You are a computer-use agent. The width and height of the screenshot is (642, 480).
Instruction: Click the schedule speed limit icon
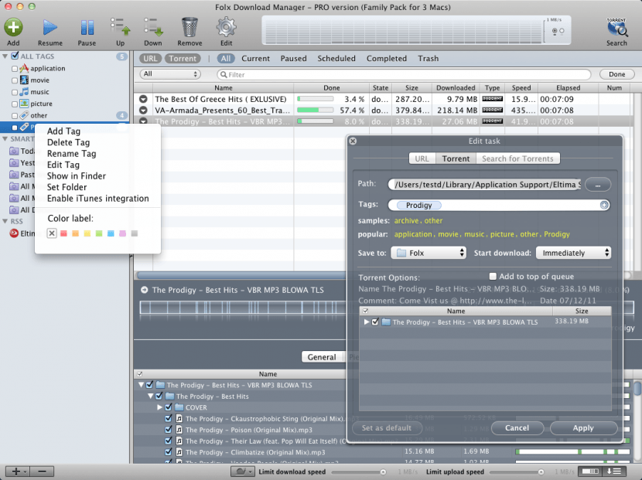tap(243, 471)
